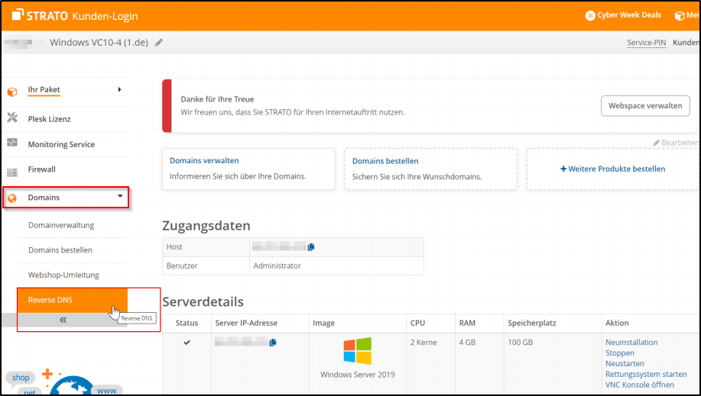Click the Neustarten action link
This screenshot has height=396, width=701.
625,364
